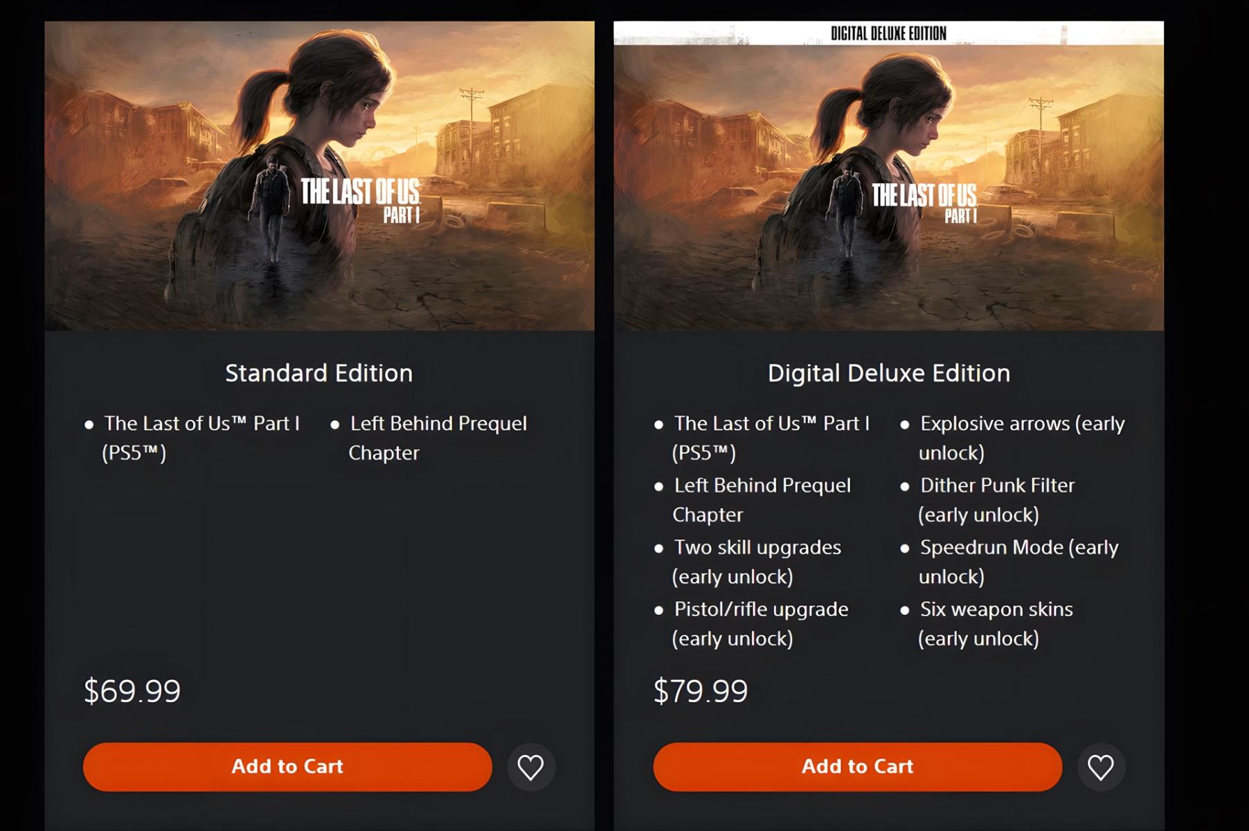Viewport: 1249px width, 831px height.
Task: Click the Two skill upgrades list item
Action: tap(757, 562)
